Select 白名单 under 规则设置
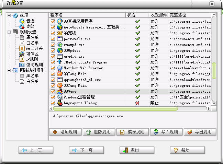This screenshot has height=165, width=223. [32, 43]
